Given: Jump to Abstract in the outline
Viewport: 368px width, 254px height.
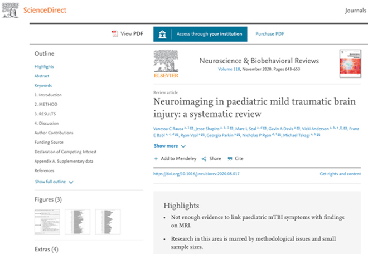Looking at the screenshot, I should (42, 76).
